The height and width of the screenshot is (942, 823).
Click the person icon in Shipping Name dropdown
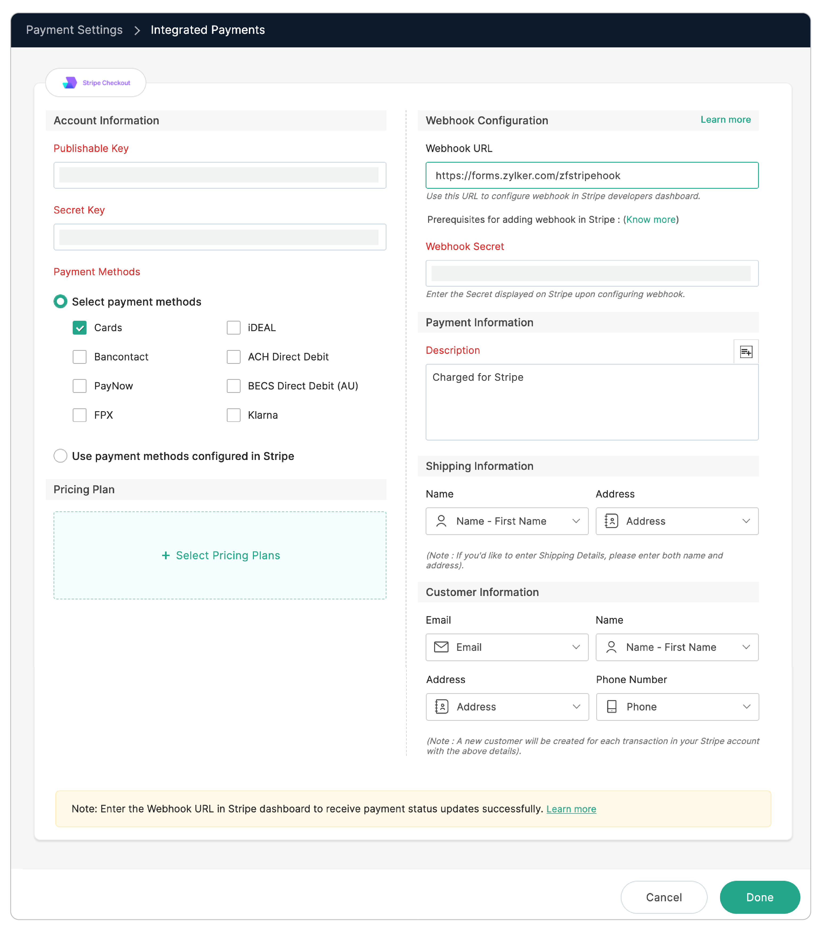coord(441,521)
